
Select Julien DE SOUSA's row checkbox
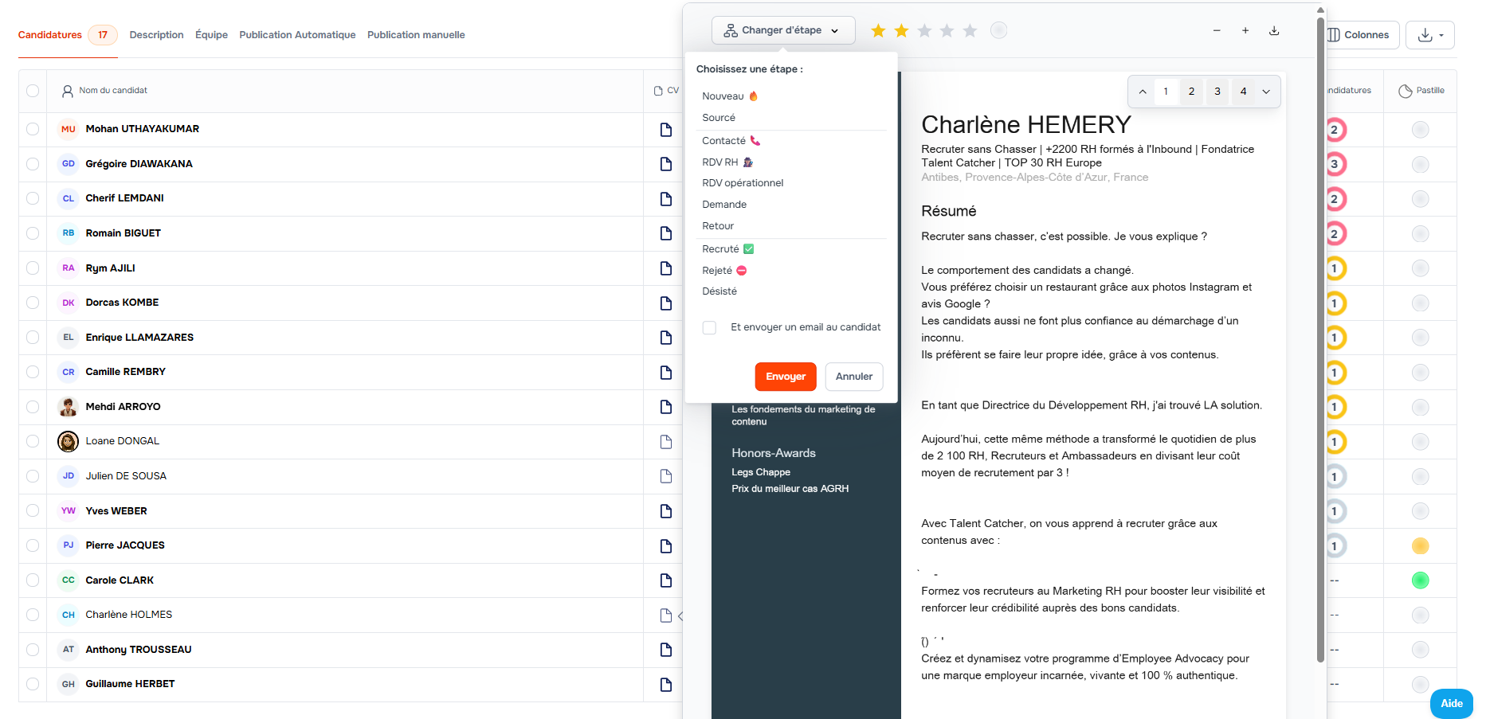coord(33,476)
